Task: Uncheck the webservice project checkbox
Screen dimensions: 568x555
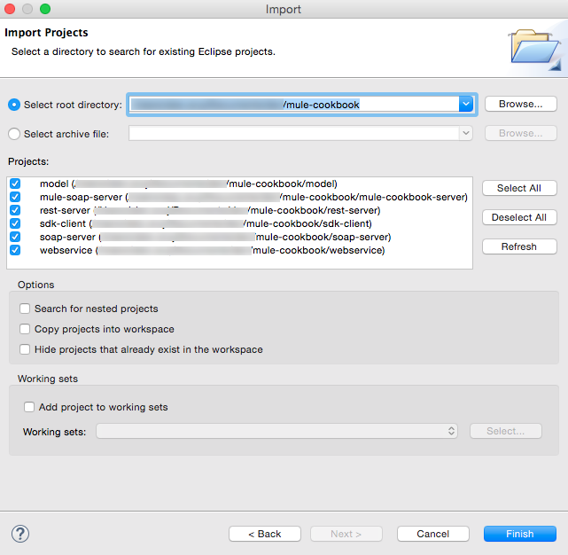Action: point(15,250)
